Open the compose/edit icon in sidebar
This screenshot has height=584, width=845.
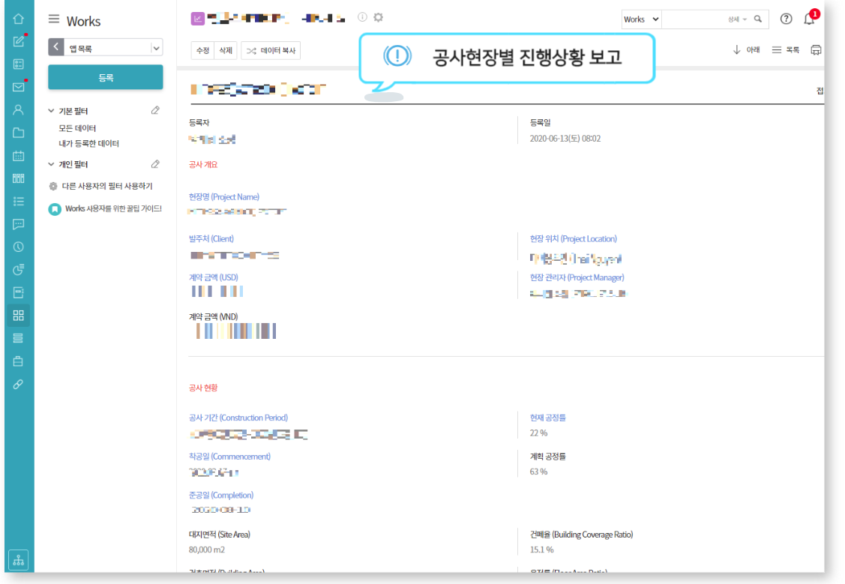18,41
